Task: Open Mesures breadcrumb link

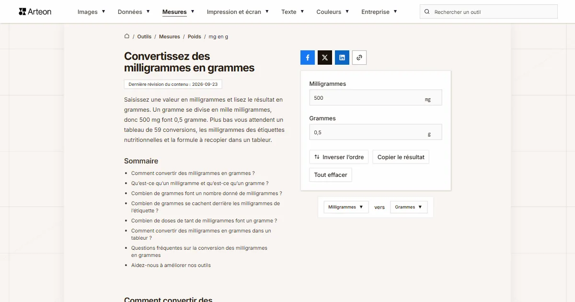Action: click(x=170, y=36)
